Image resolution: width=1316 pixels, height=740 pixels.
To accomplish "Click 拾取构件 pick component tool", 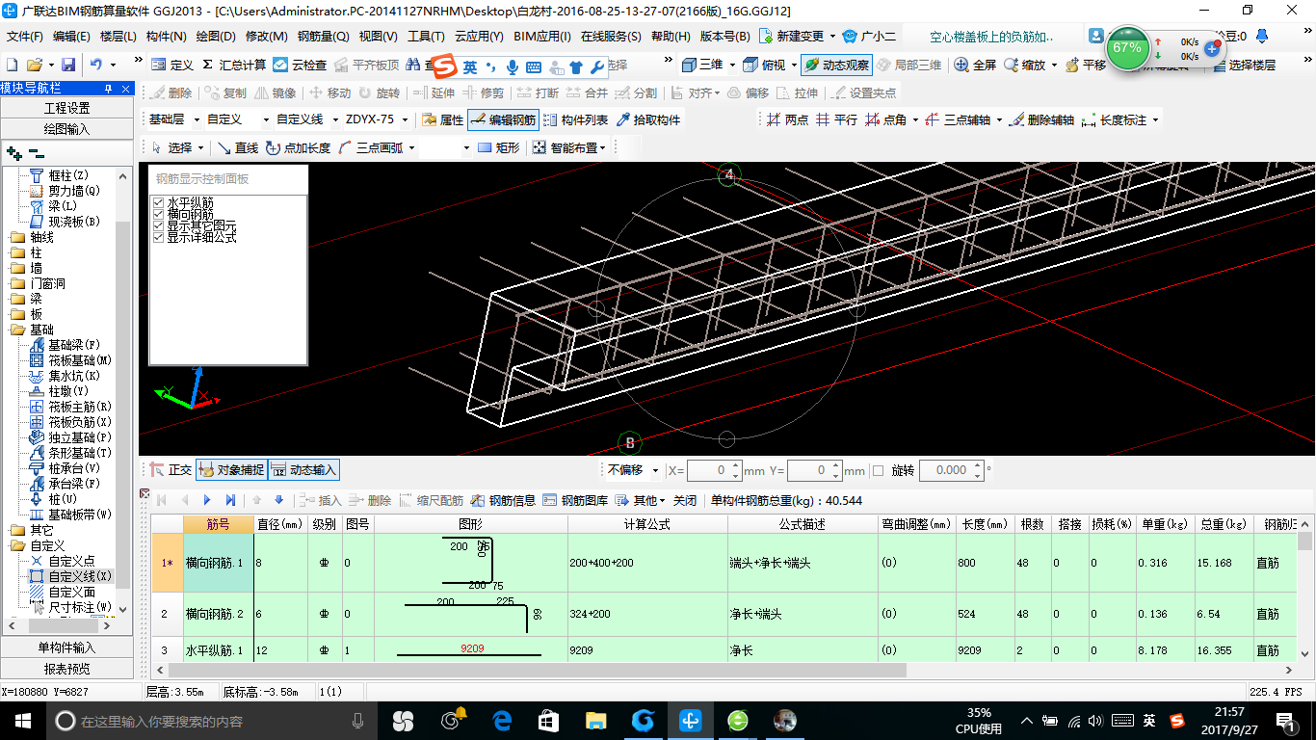I will [648, 120].
